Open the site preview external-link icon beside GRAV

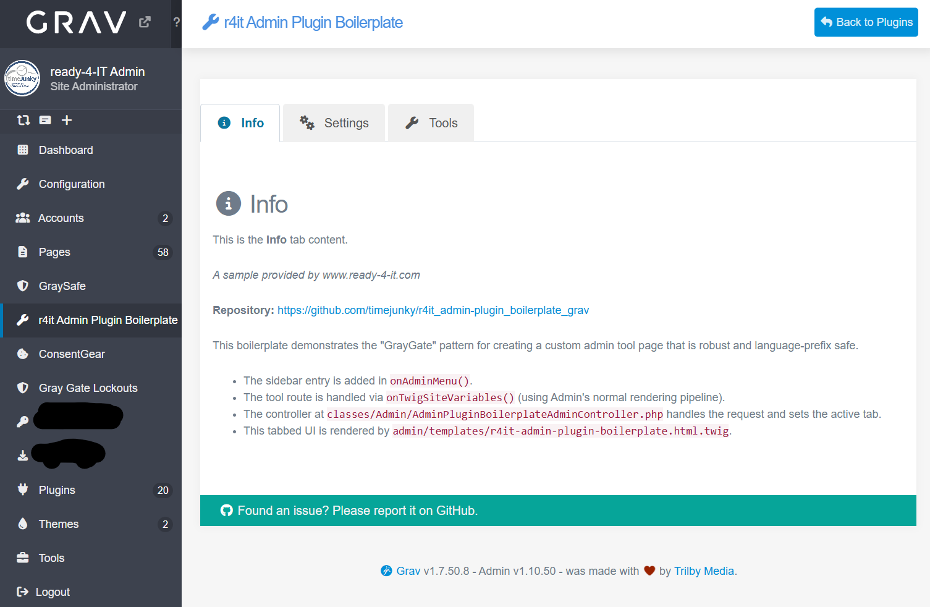(145, 21)
